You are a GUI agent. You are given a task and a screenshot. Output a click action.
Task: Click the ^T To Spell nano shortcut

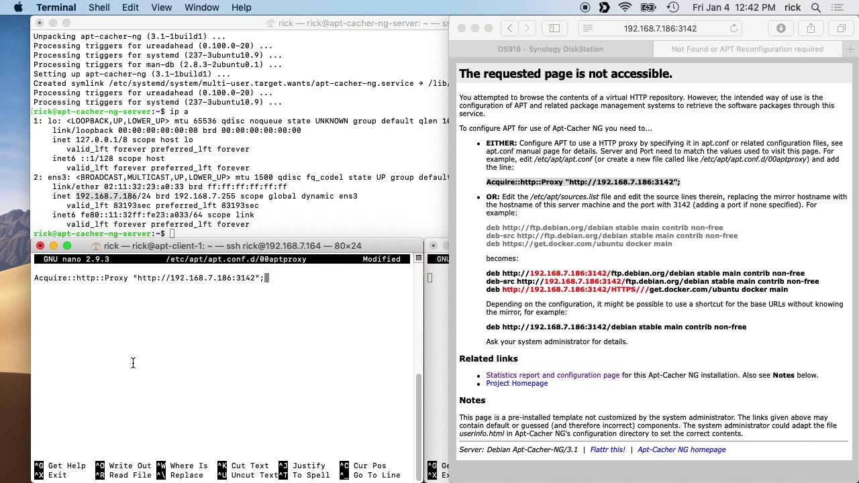click(304, 475)
